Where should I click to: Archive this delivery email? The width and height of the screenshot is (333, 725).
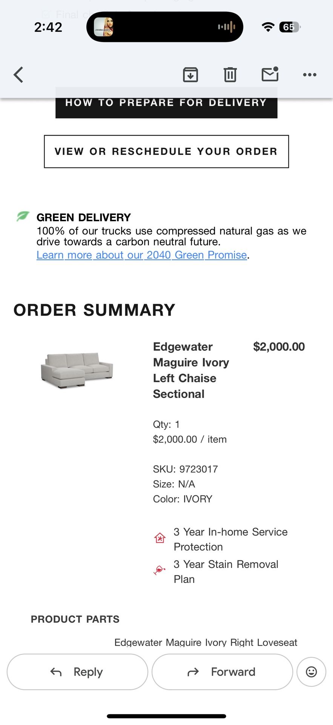(x=190, y=74)
